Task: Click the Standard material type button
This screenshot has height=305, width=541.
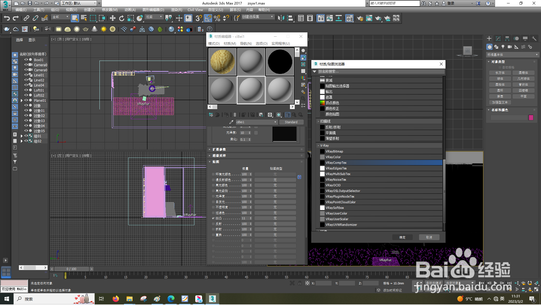Action: pos(291,122)
